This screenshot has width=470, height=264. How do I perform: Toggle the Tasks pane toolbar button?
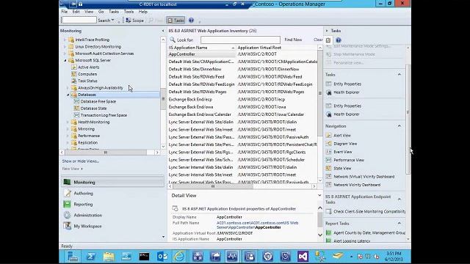tap(176, 21)
